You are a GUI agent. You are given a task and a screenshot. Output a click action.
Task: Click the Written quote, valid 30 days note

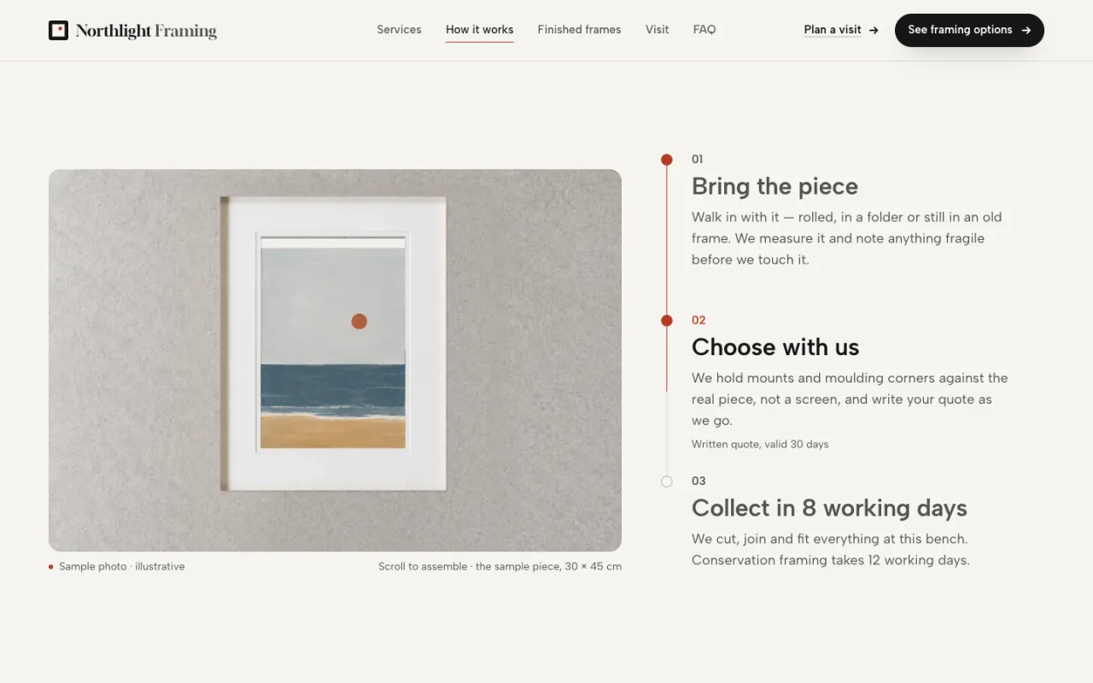pos(760,444)
